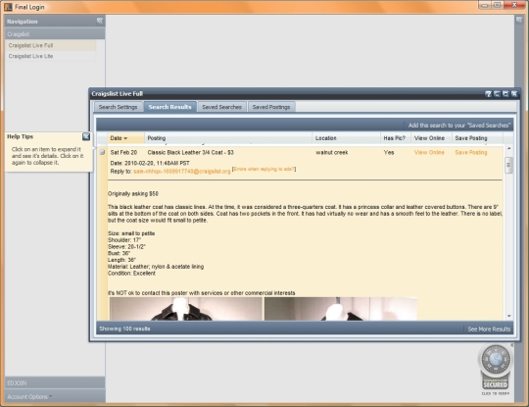Switch to the Search Results tab
Image resolution: width=529 pixels, height=407 pixels.
click(x=170, y=107)
